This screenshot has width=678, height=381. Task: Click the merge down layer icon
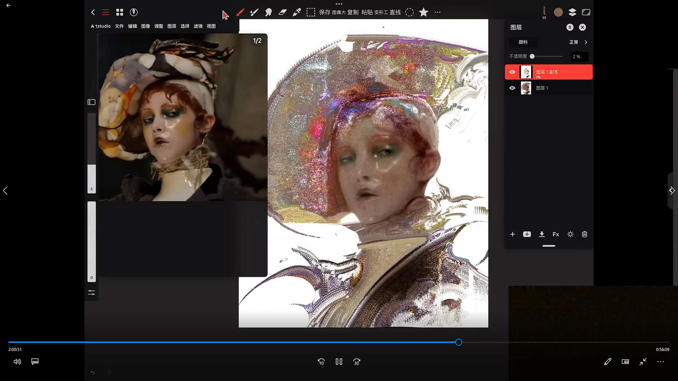(542, 234)
